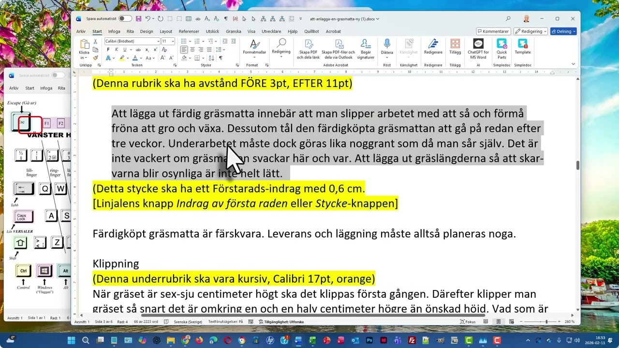
Task: Expand the bullet list dropdown arrow
Action: coord(190,41)
